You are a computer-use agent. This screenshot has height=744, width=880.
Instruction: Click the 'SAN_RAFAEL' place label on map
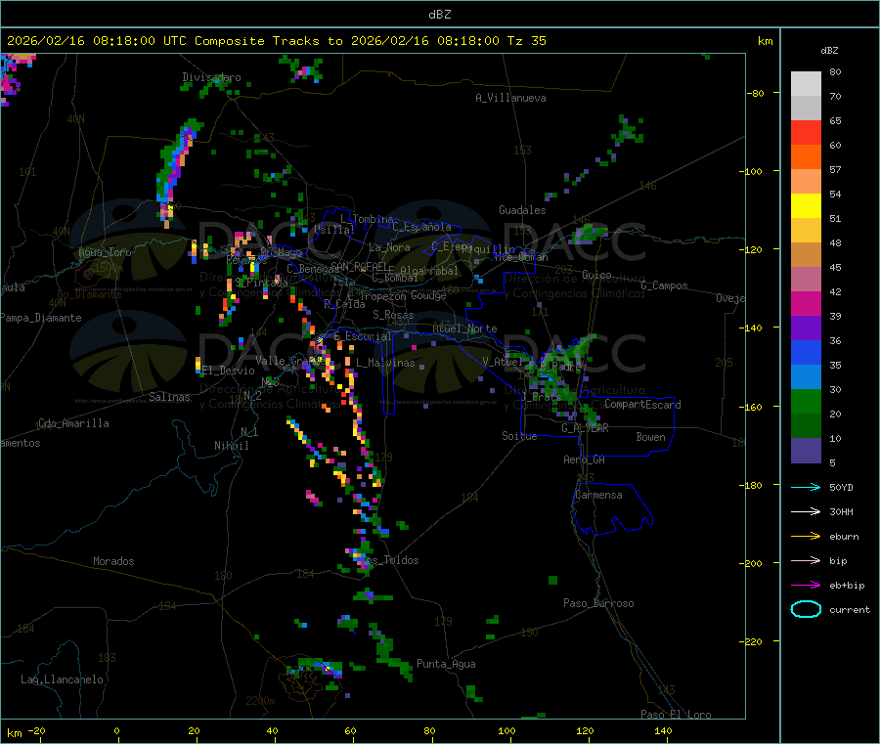tap(359, 266)
